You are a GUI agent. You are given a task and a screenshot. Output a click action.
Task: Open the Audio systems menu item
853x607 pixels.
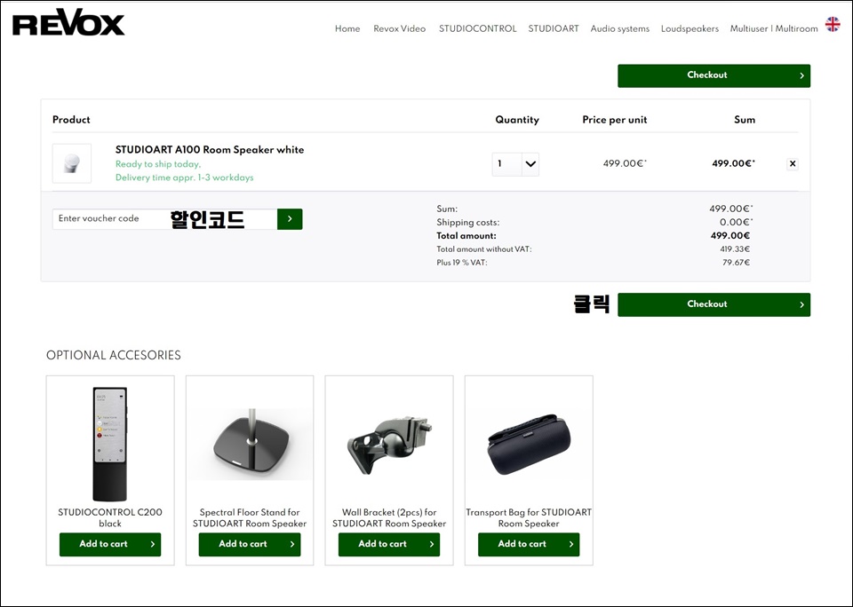[x=620, y=28]
